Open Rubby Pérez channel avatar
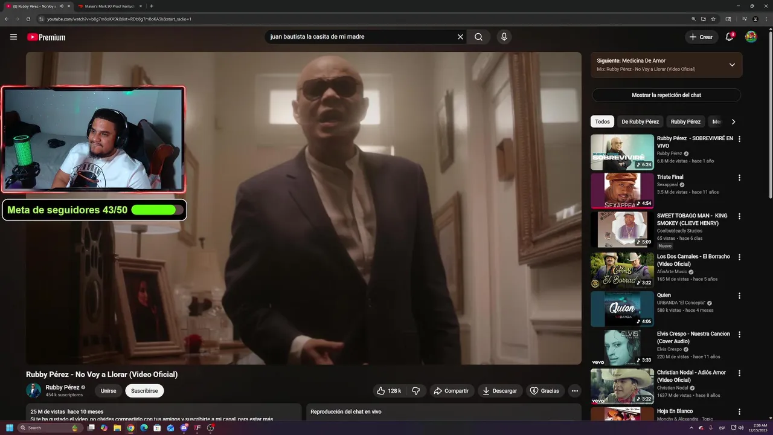The width and height of the screenshot is (773, 435). point(33,390)
